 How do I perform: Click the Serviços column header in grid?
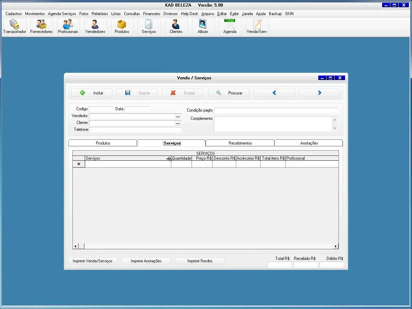pyautogui.click(x=128, y=158)
